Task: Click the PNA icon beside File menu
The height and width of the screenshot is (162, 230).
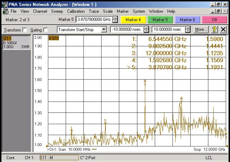Action: (5, 11)
